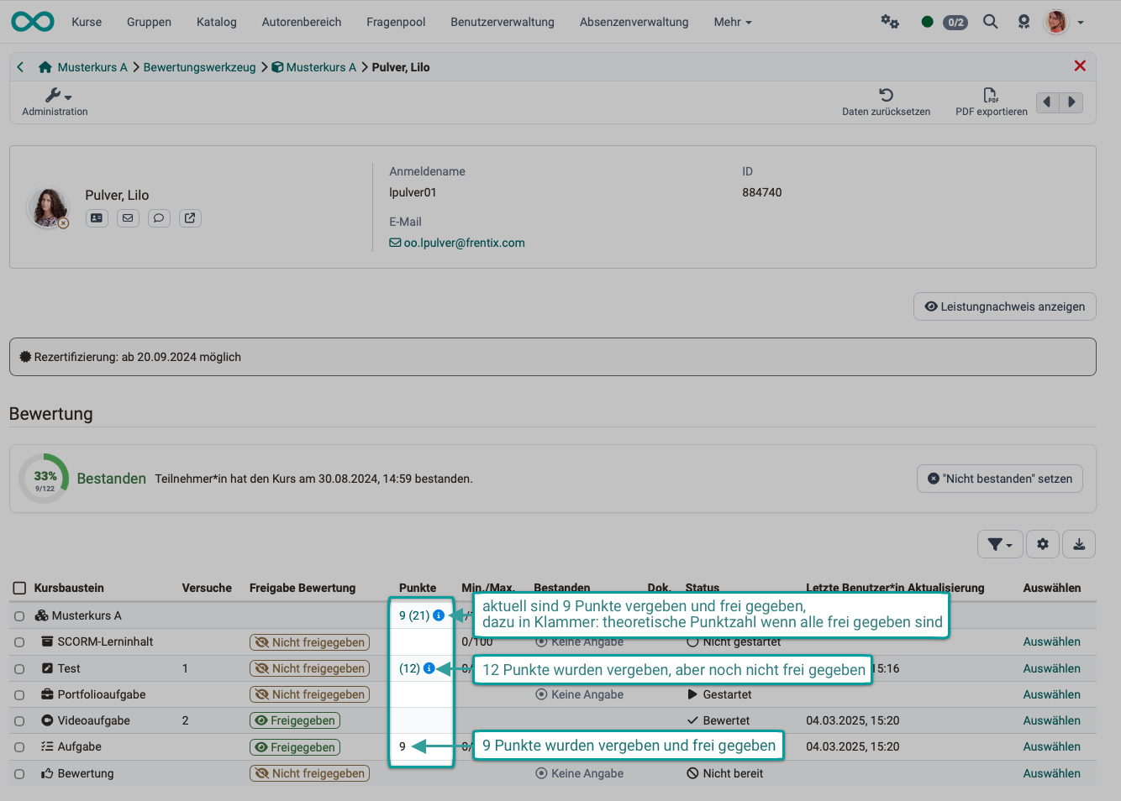Select the PDF exportieren icon

click(x=991, y=97)
